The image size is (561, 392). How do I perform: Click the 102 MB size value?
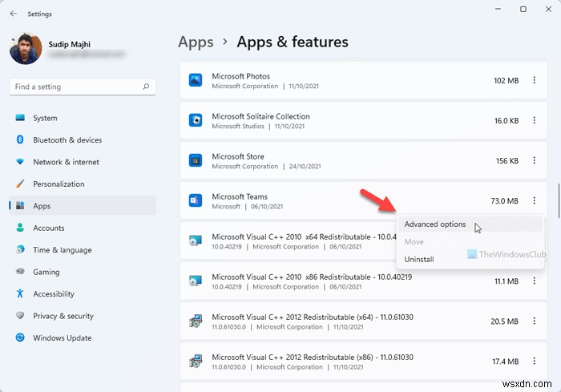coord(507,80)
